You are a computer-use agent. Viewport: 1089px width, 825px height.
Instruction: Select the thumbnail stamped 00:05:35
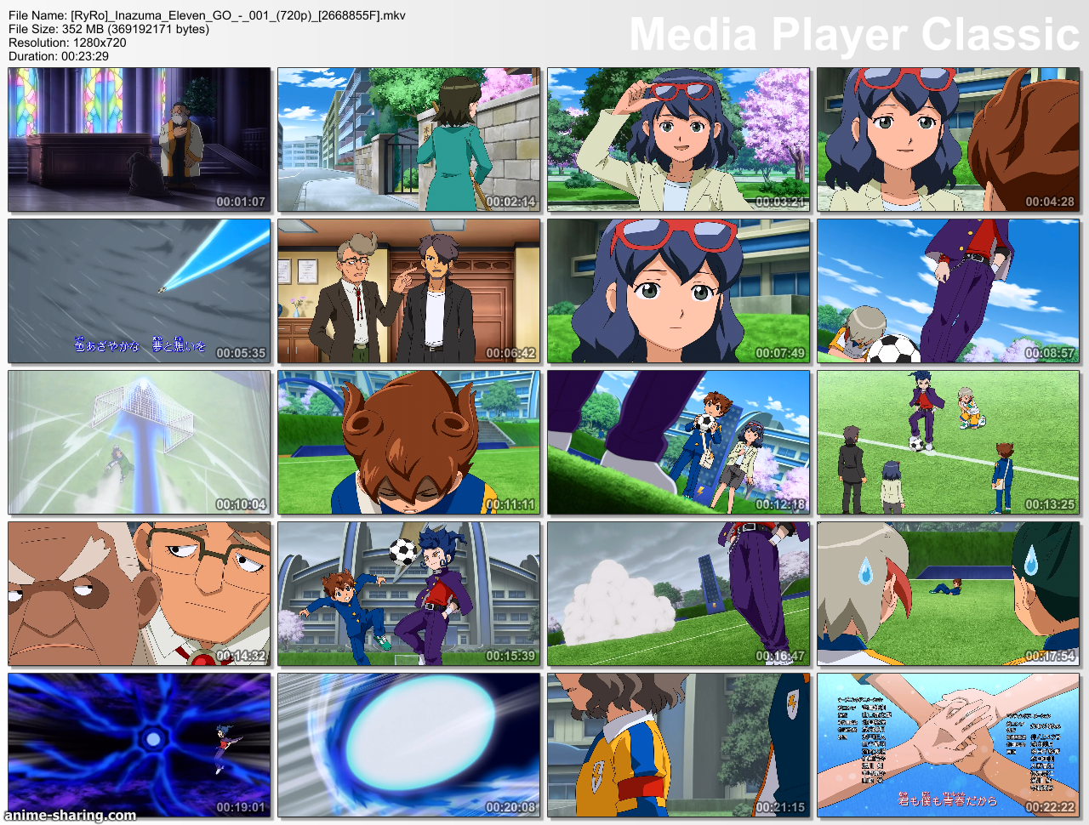coord(140,291)
